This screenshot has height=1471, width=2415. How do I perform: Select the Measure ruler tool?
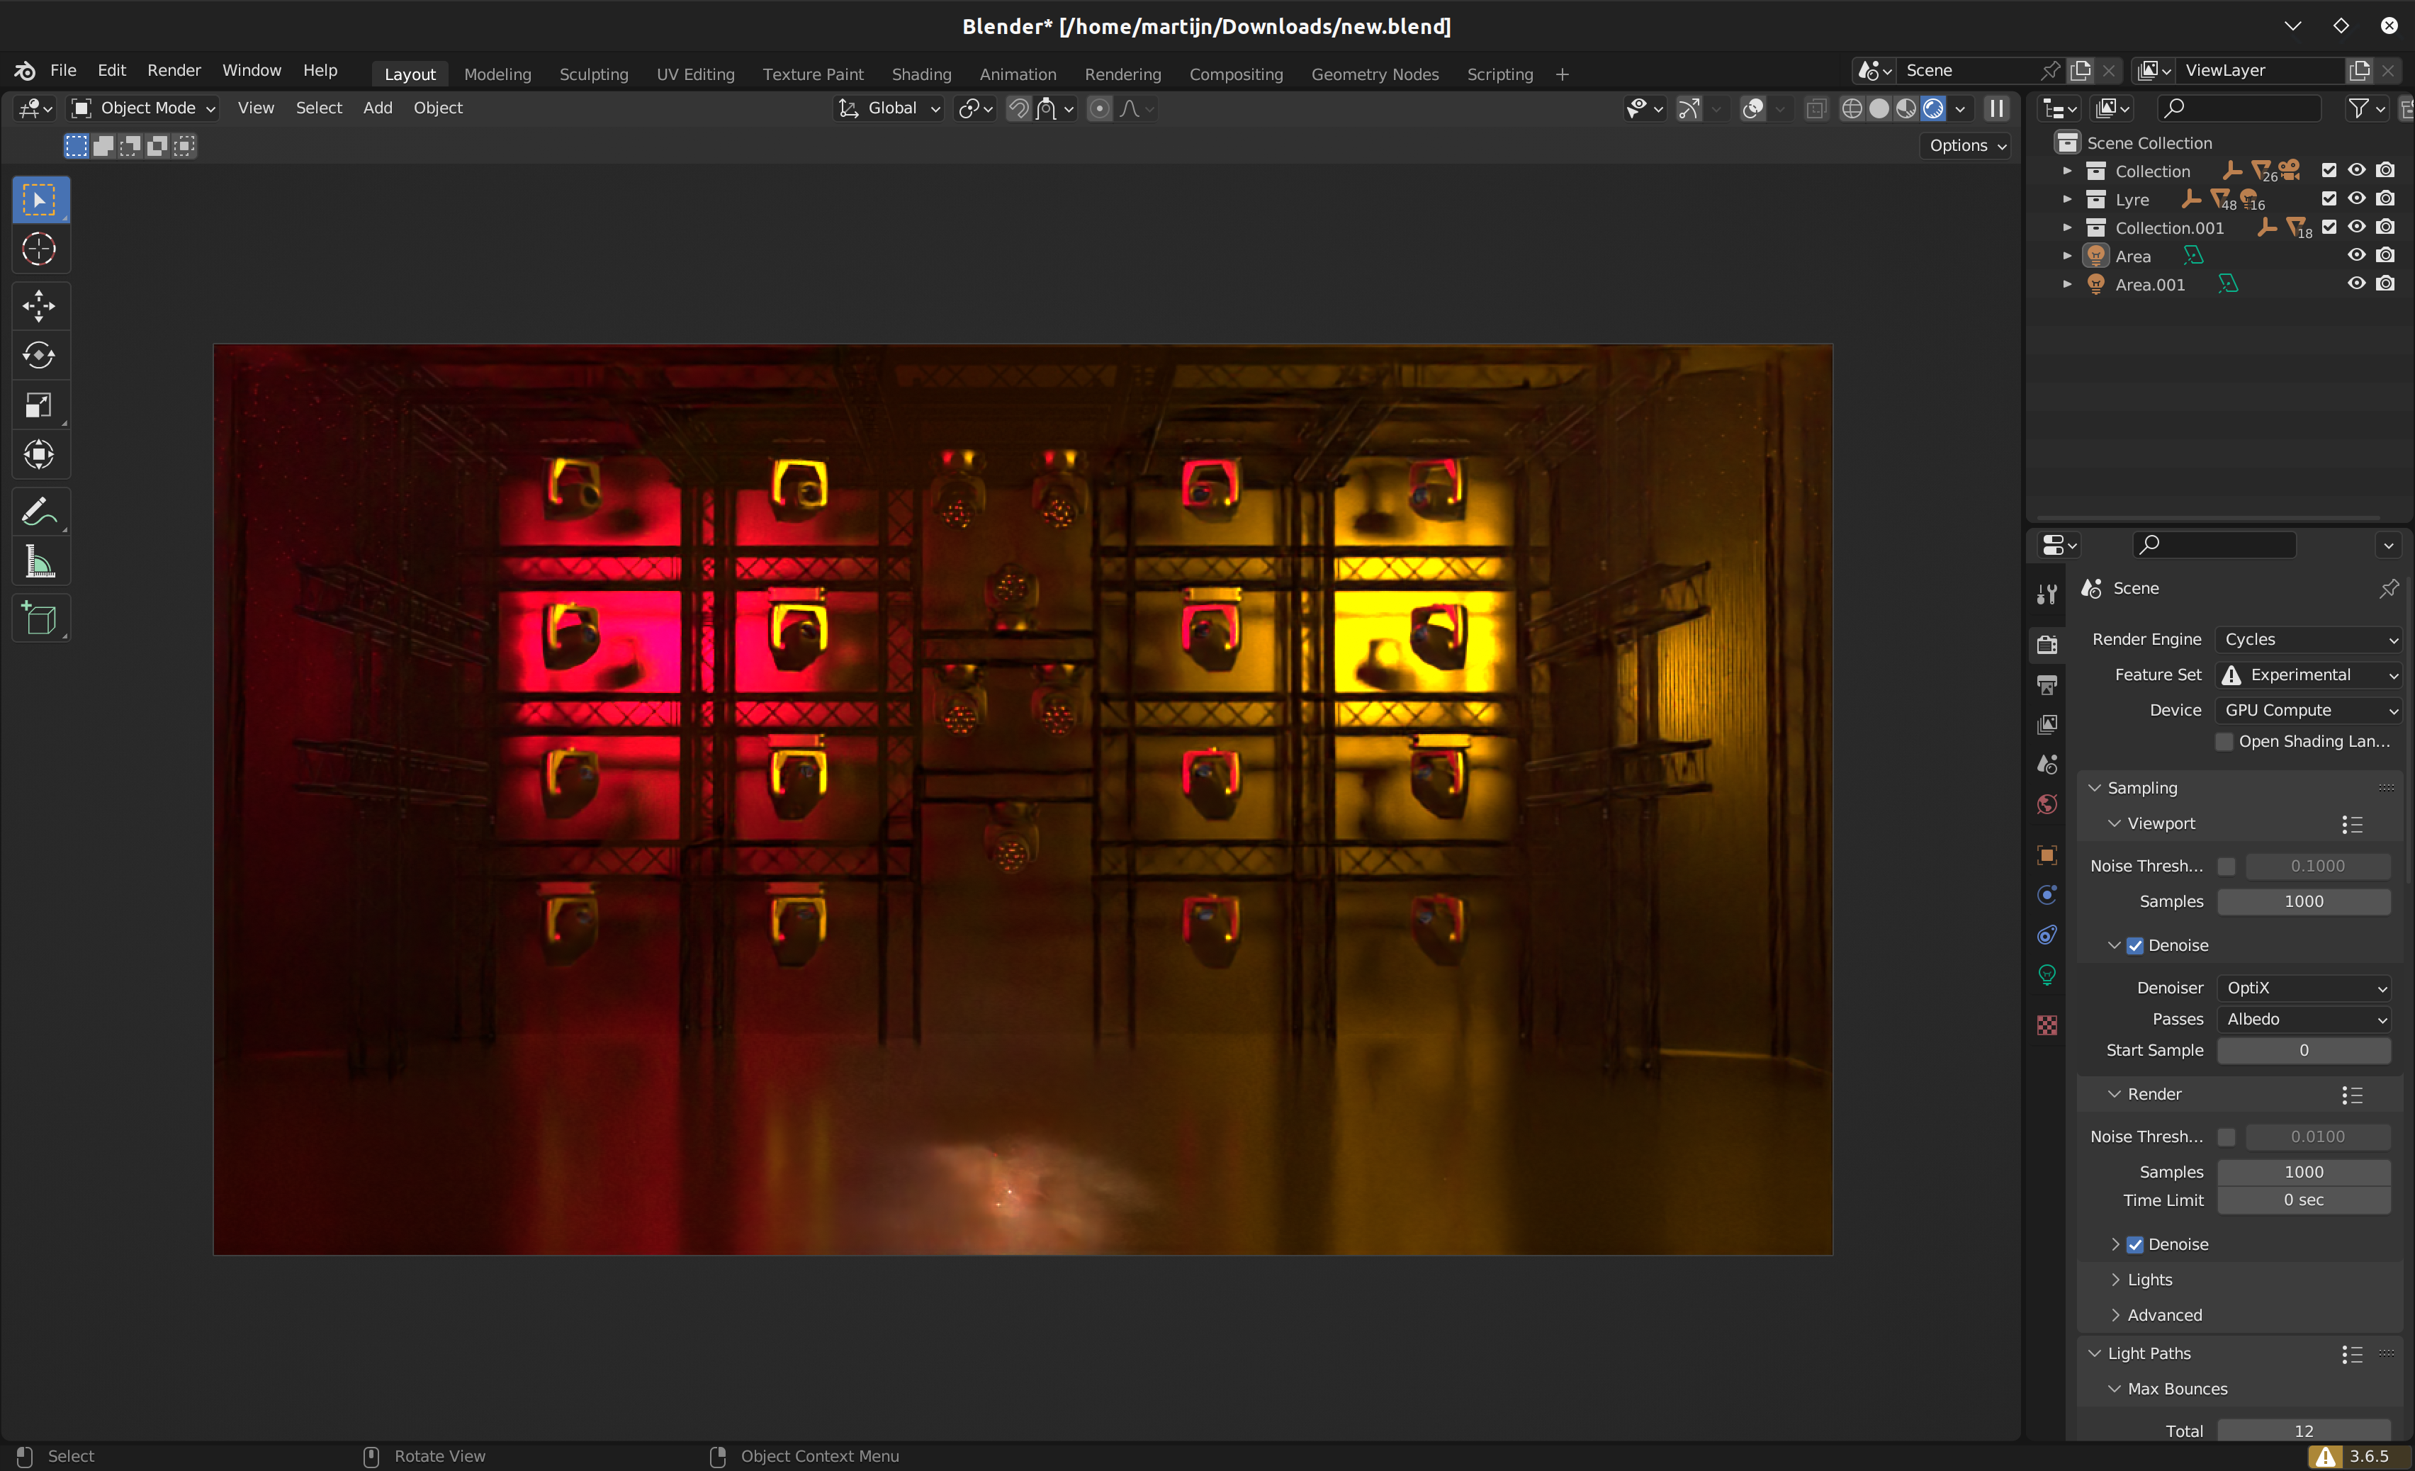[x=39, y=560]
